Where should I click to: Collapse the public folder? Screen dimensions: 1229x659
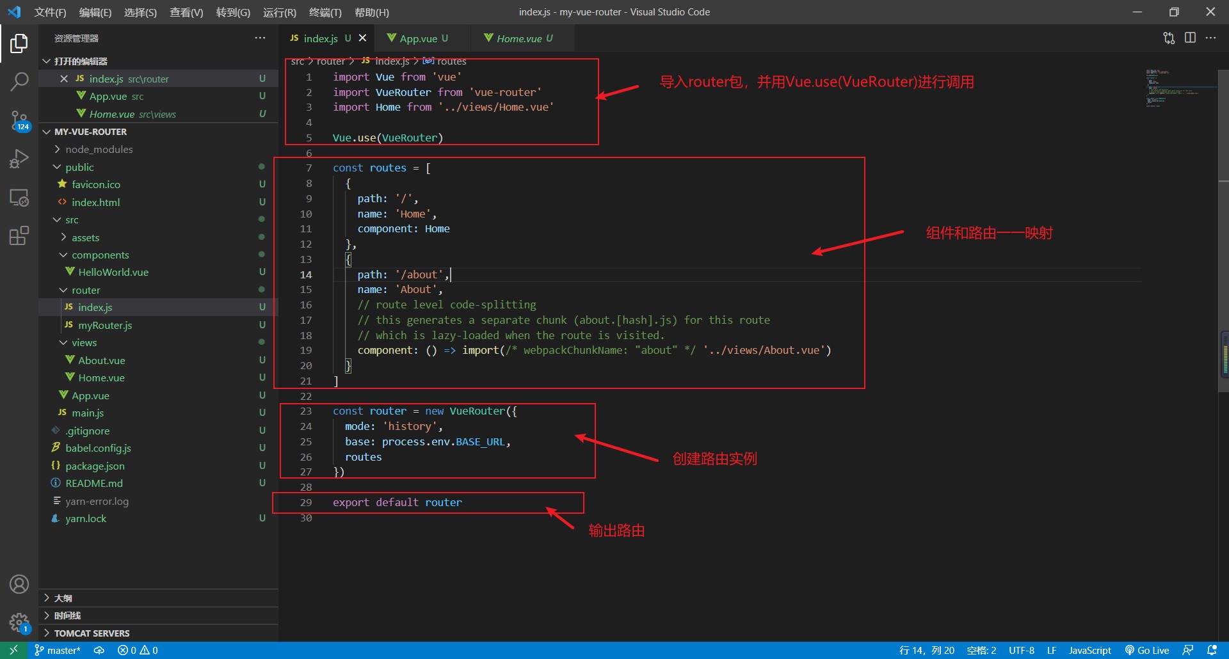(158, 167)
